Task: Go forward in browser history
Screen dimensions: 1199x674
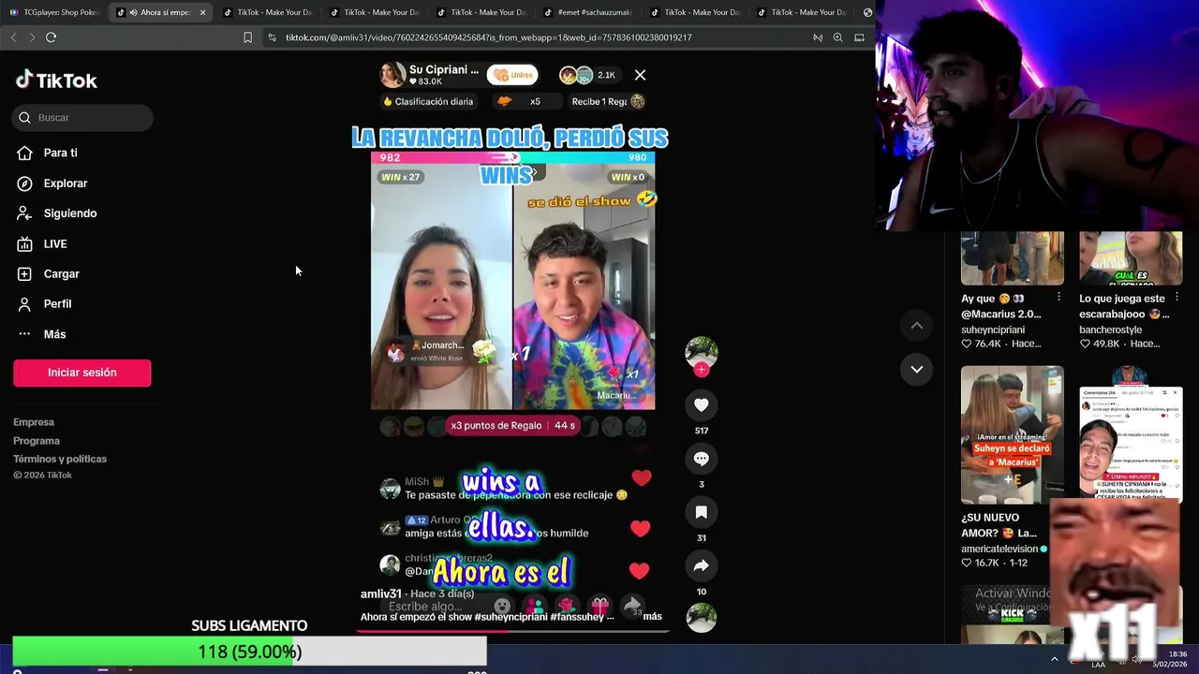Action: click(x=32, y=37)
